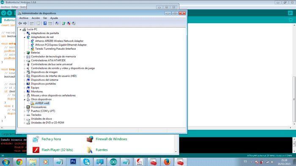Image resolution: width=296 pixels, height=166 pixels.
Task: Click the Back arrow in Device Manager toolbar
Action: (20, 23)
